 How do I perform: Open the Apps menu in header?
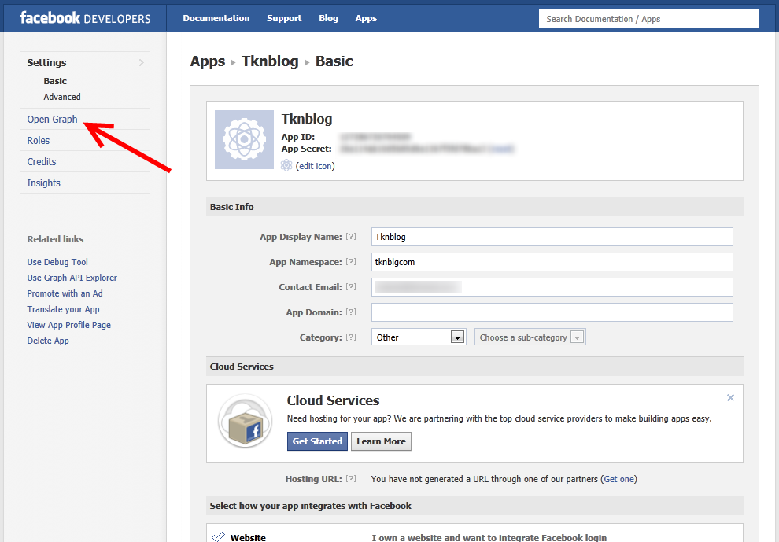point(366,18)
